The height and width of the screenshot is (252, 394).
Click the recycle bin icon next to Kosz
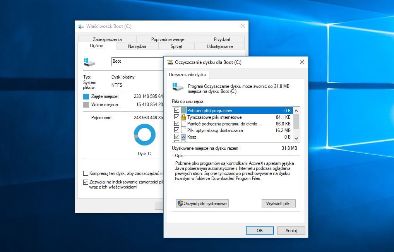[x=183, y=137]
